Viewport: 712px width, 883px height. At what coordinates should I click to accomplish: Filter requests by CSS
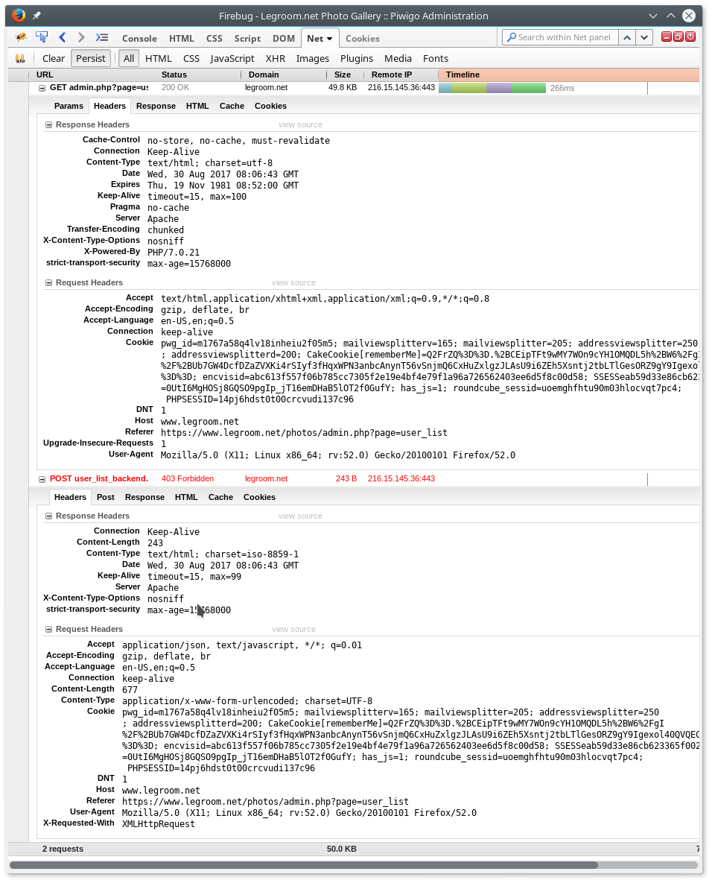point(191,59)
